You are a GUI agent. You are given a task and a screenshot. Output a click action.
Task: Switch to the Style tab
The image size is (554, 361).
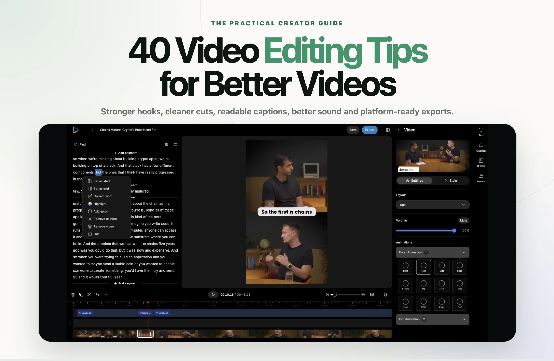pos(451,181)
